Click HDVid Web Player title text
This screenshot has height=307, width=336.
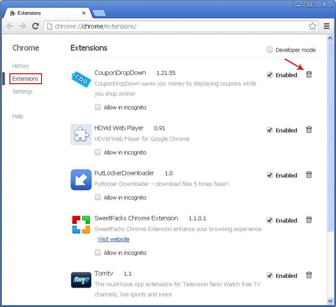coord(119,128)
